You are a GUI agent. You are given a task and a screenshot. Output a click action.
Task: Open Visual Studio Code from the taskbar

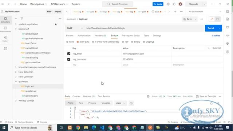click(102, 128)
